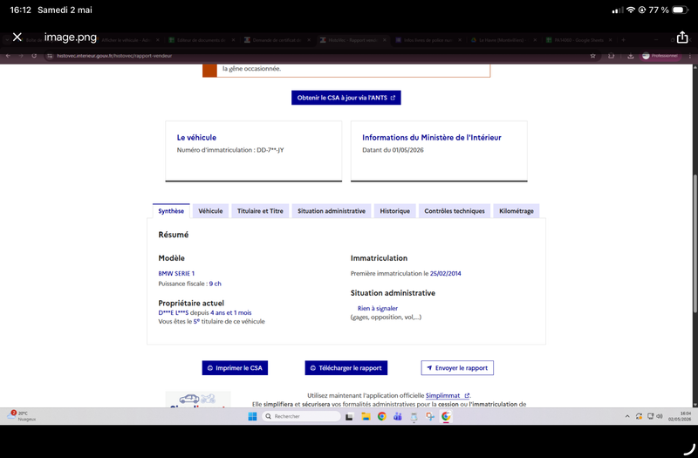
Task: Click the Rechercher taskbar search field
Action: [301, 417]
